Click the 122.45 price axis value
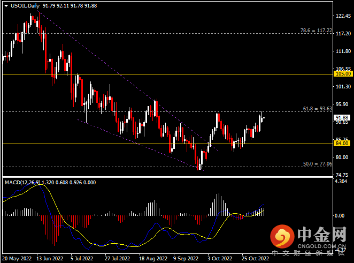 343,16
